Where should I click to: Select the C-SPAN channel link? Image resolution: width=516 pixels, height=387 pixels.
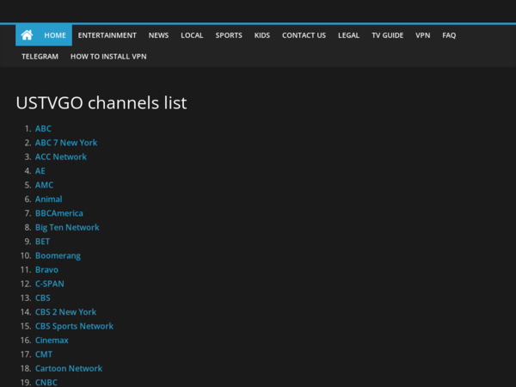point(49,284)
